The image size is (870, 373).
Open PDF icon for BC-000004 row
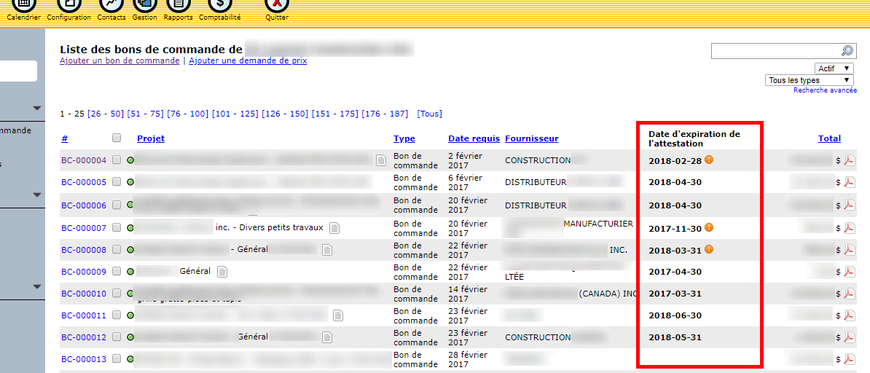point(849,161)
